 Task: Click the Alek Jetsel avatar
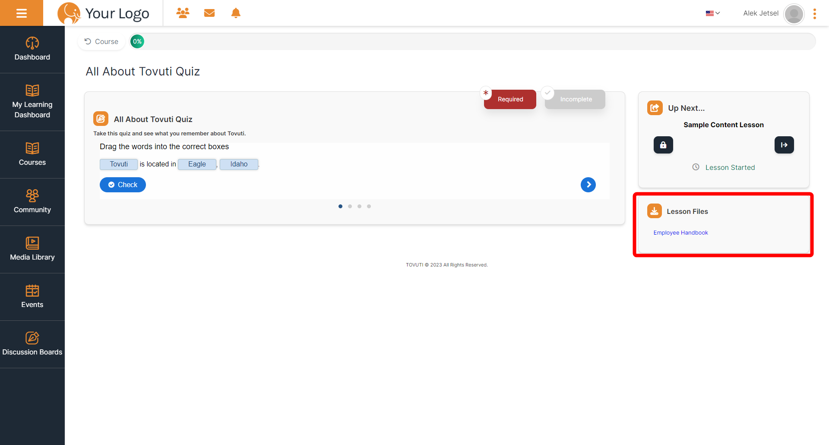point(794,14)
